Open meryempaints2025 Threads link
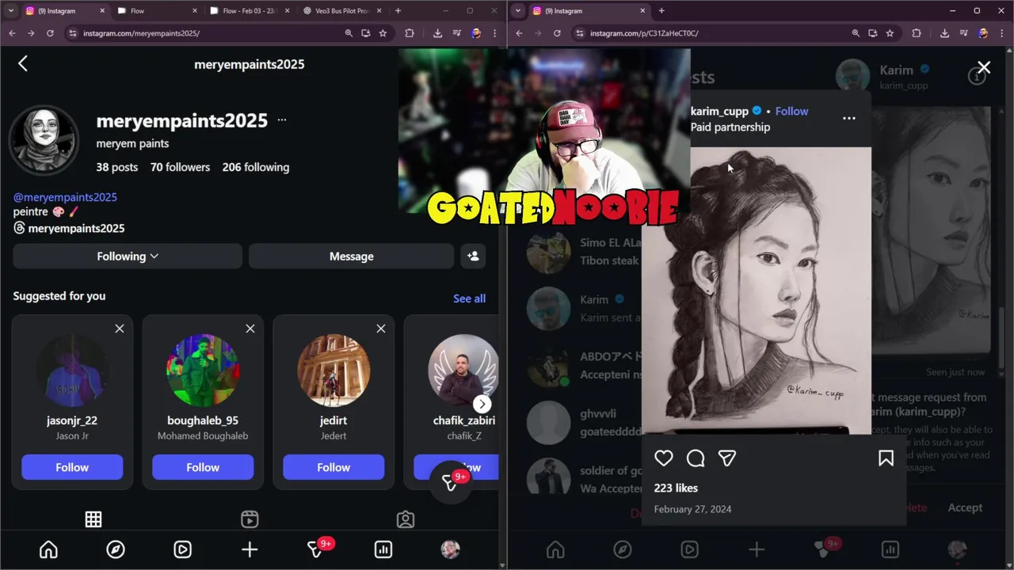 pos(69,228)
